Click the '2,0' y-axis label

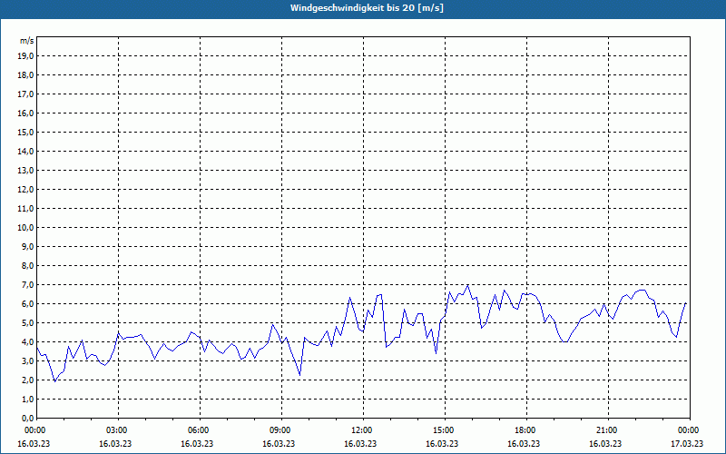click(x=28, y=380)
